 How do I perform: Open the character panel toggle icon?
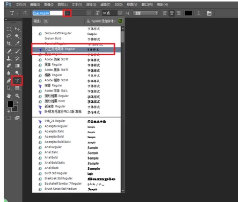click(209, 13)
